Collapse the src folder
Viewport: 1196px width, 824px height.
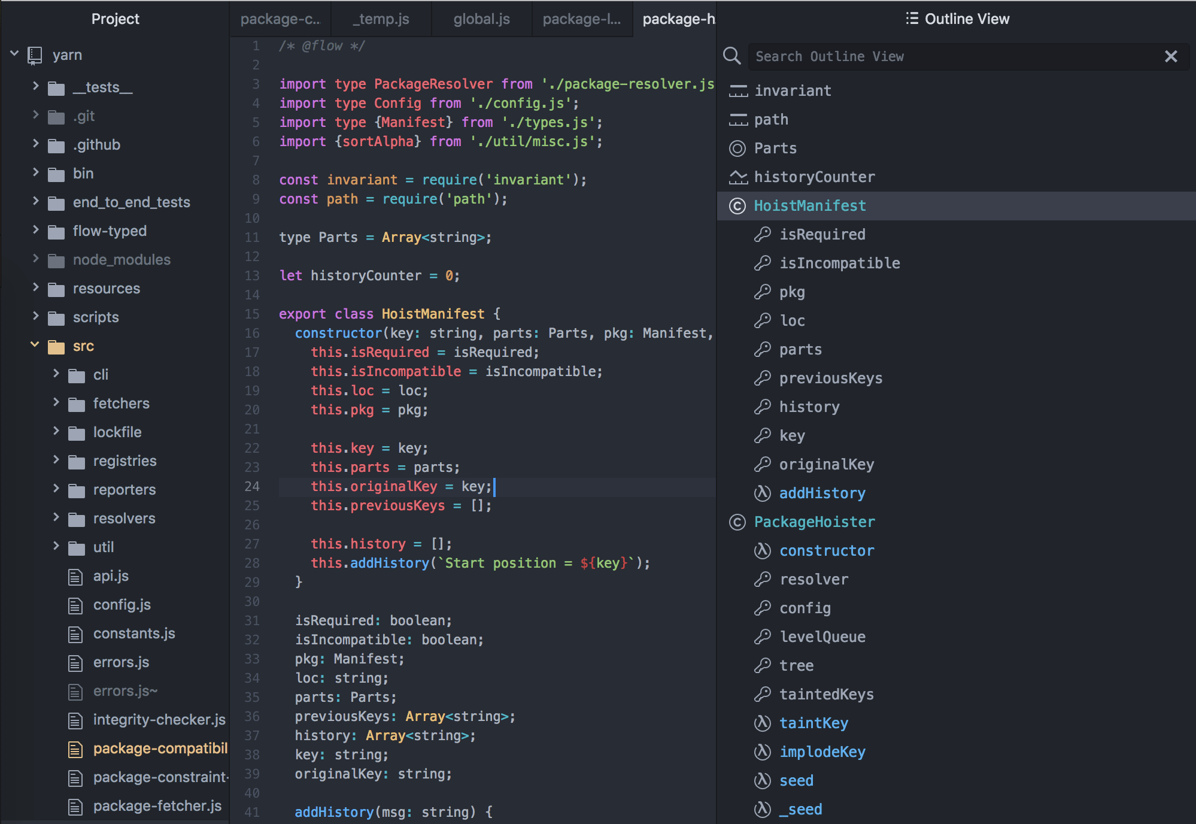[34, 346]
